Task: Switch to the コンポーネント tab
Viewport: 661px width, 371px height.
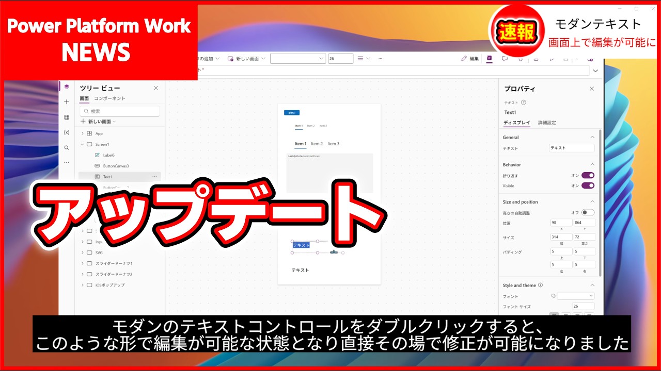Action: click(x=109, y=98)
